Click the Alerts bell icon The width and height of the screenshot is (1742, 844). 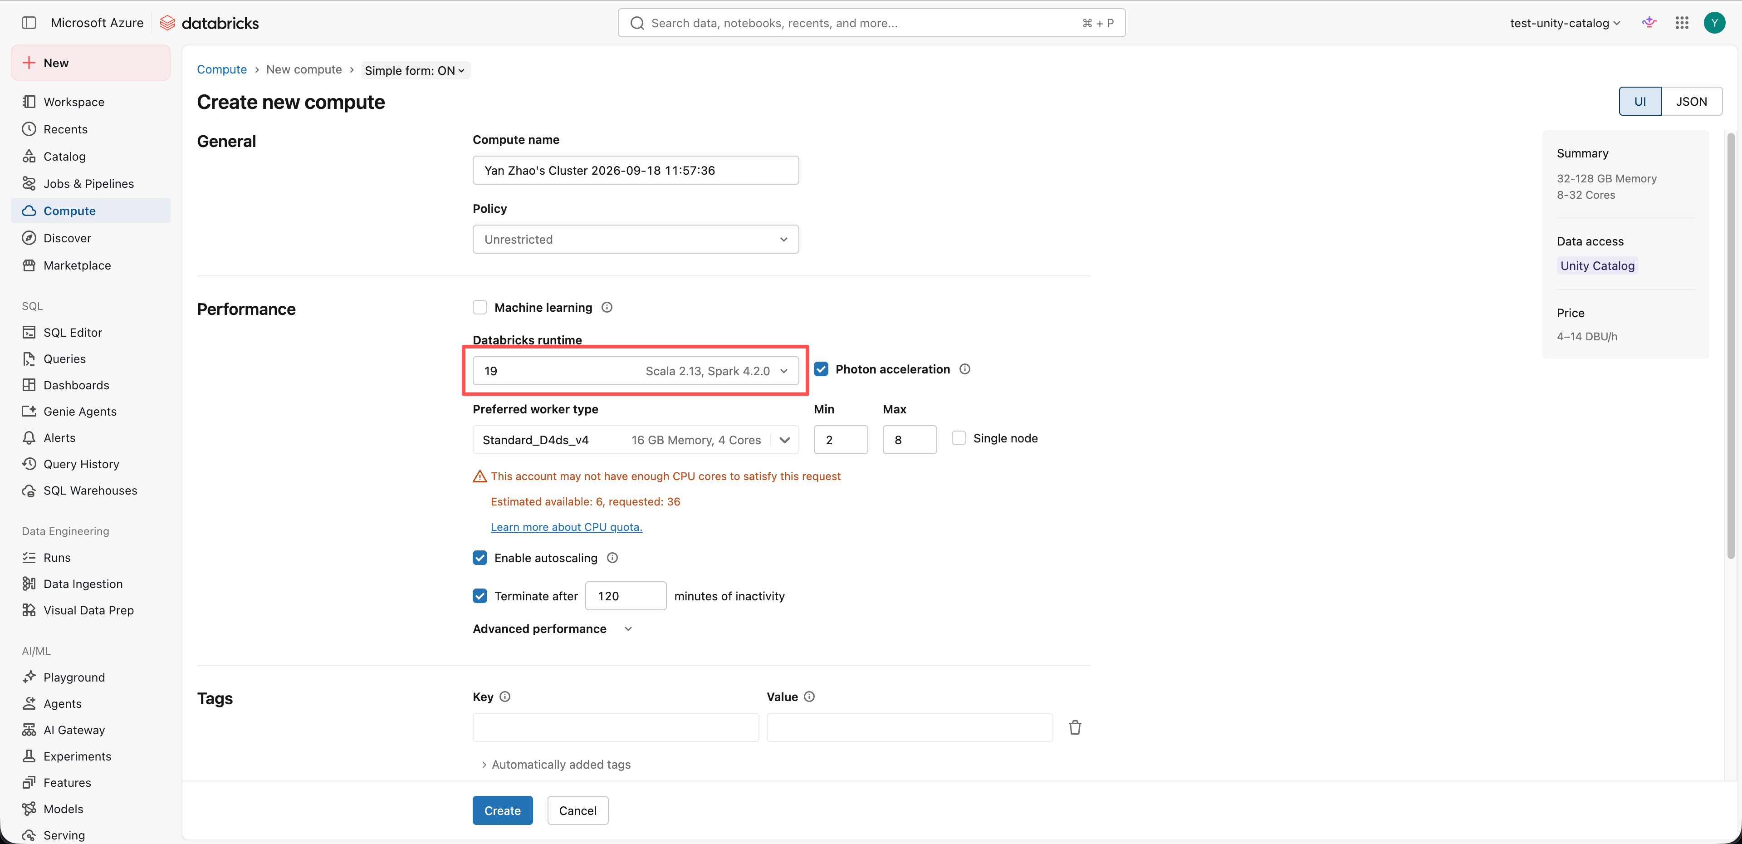[x=29, y=437]
